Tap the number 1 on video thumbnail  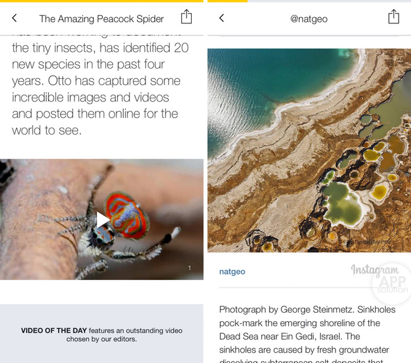click(x=190, y=268)
